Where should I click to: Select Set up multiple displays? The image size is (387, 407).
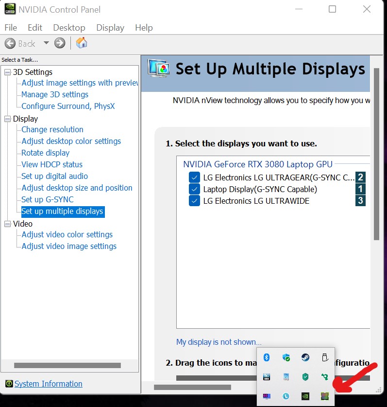click(x=63, y=212)
